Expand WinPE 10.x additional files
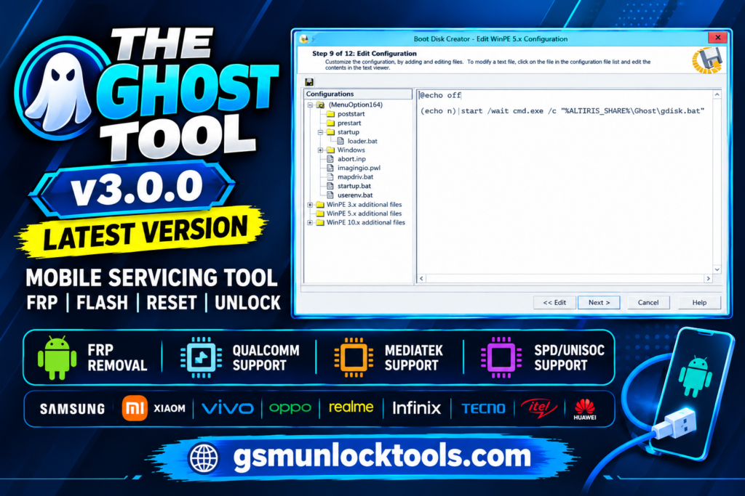The image size is (745, 496). (x=310, y=223)
